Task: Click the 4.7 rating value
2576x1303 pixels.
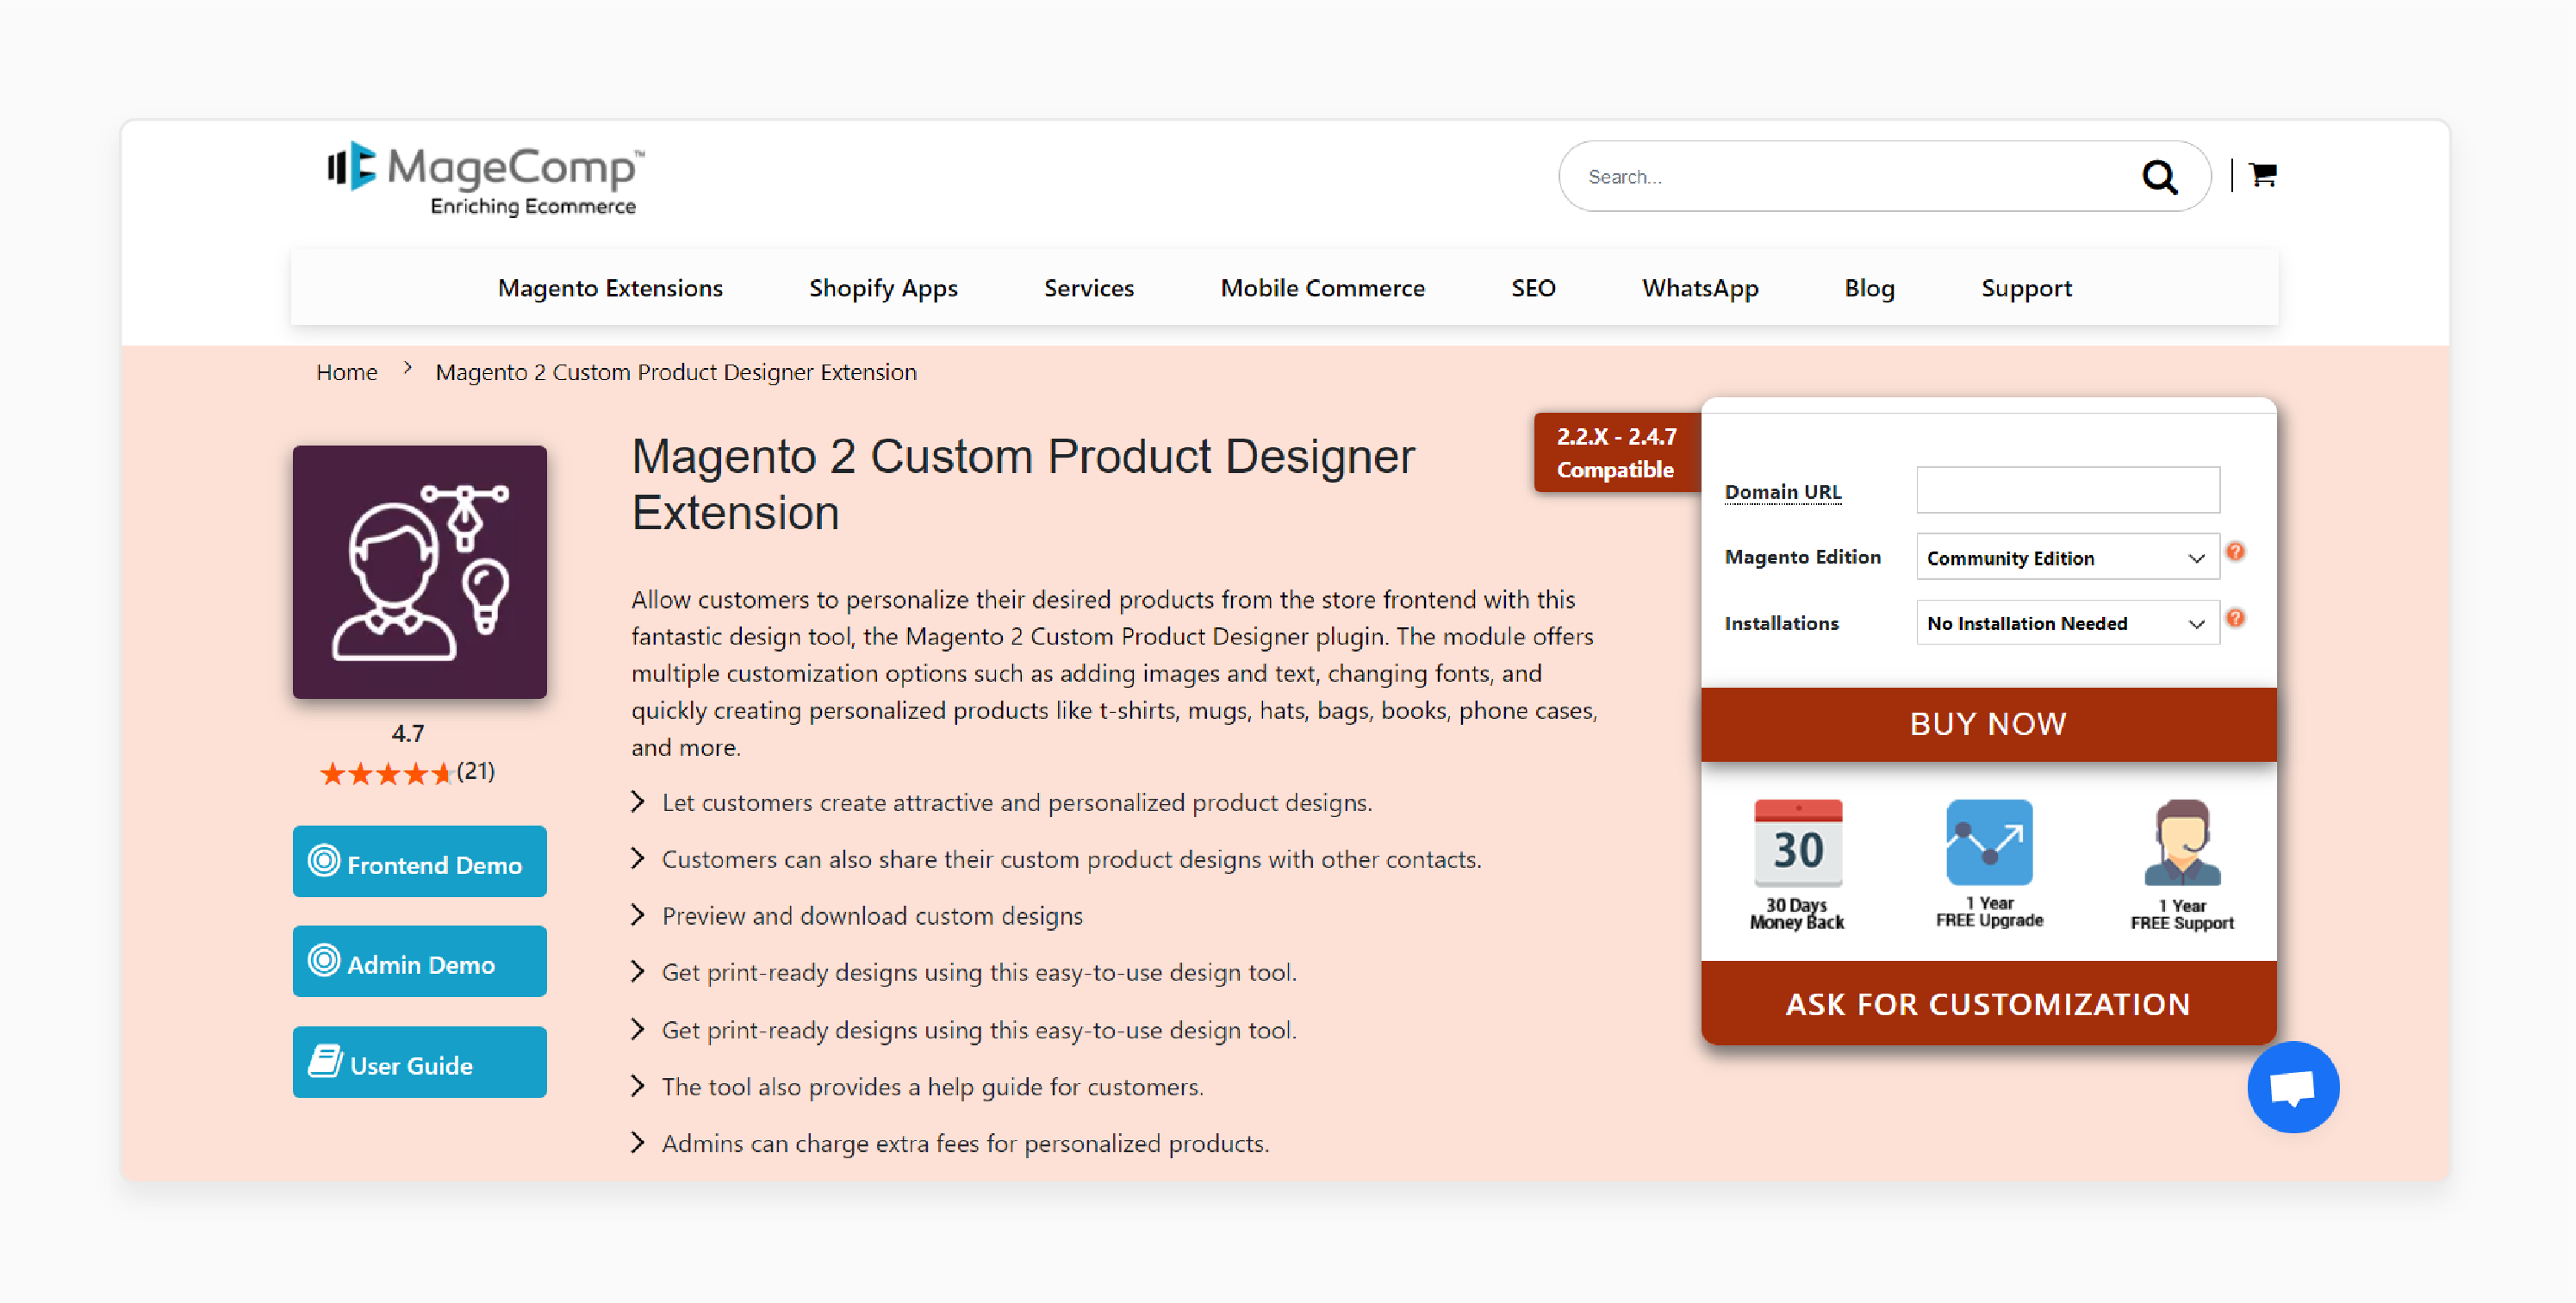Action: [x=407, y=734]
